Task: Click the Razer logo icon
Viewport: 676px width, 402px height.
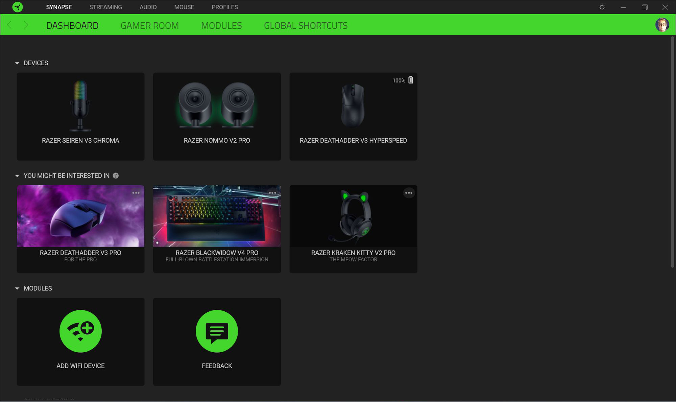Action: [18, 7]
